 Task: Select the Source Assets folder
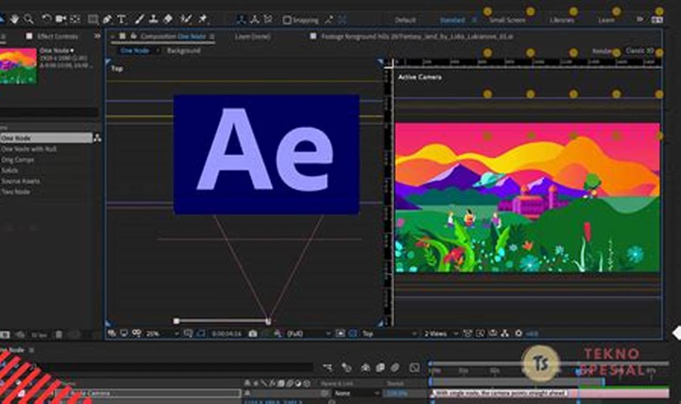point(20,181)
